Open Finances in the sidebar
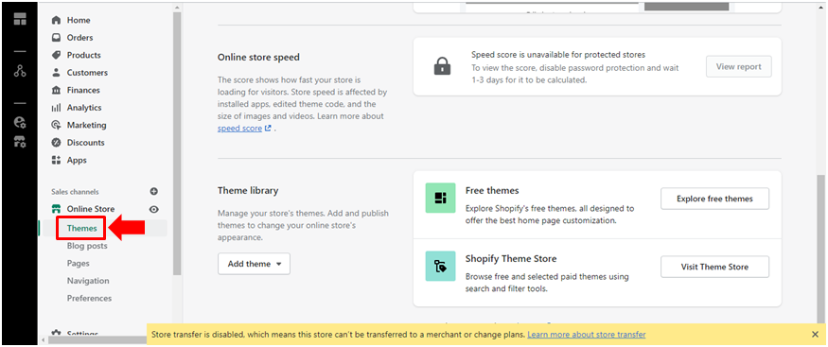Viewport: 828px width, 347px height. 83,90
